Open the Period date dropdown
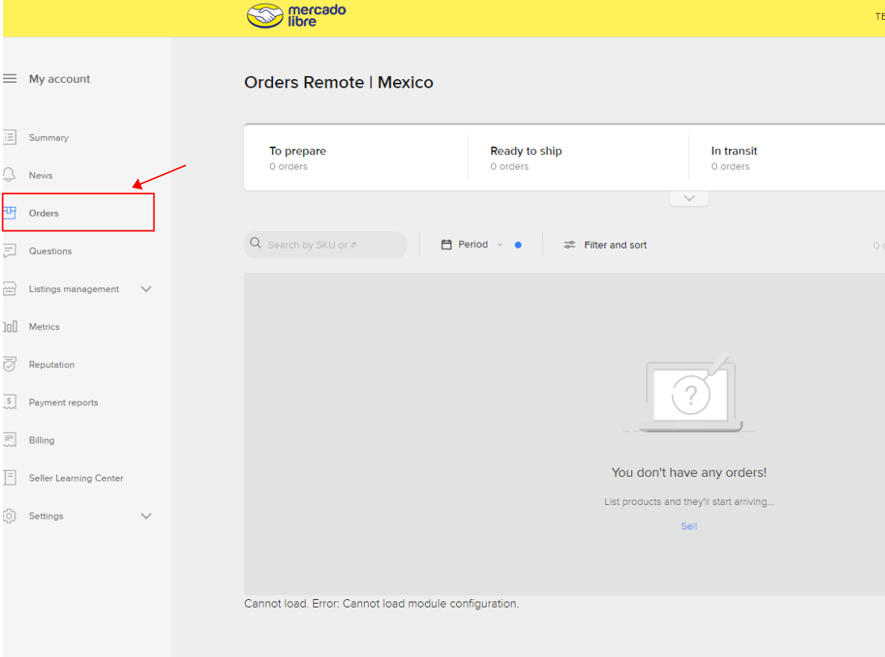 point(472,245)
